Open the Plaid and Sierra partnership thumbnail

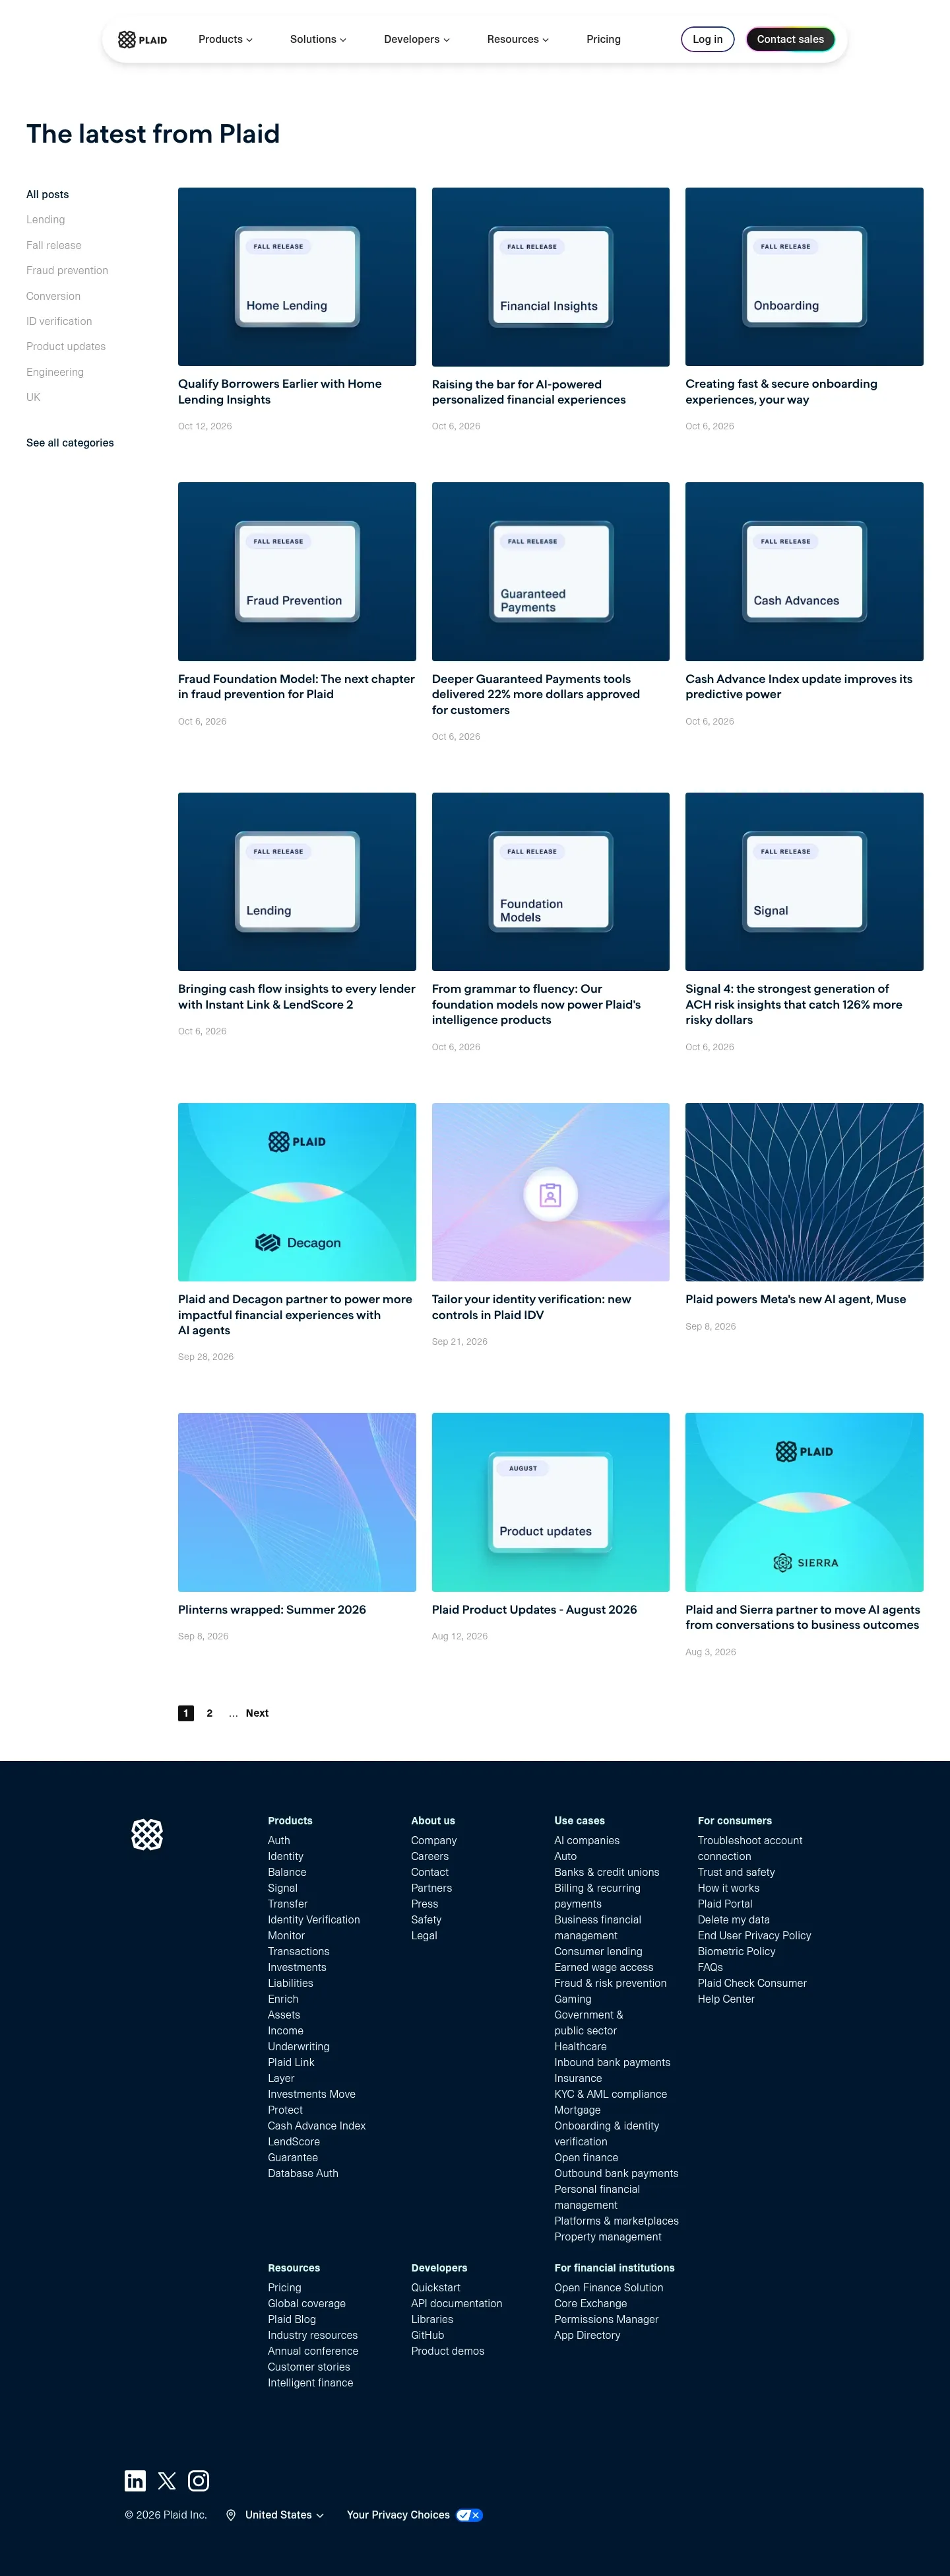804,1502
